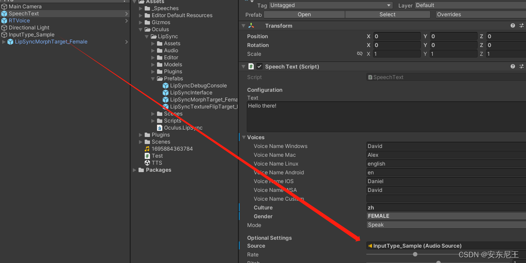Click the prefab Select button
This screenshot has width=526, height=263.
[x=387, y=14]
